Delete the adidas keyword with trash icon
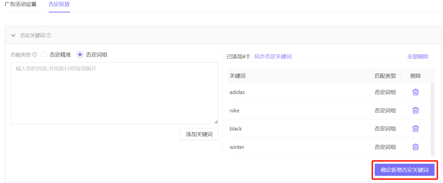This screenshot has height=183, width=443. (416, 92)
